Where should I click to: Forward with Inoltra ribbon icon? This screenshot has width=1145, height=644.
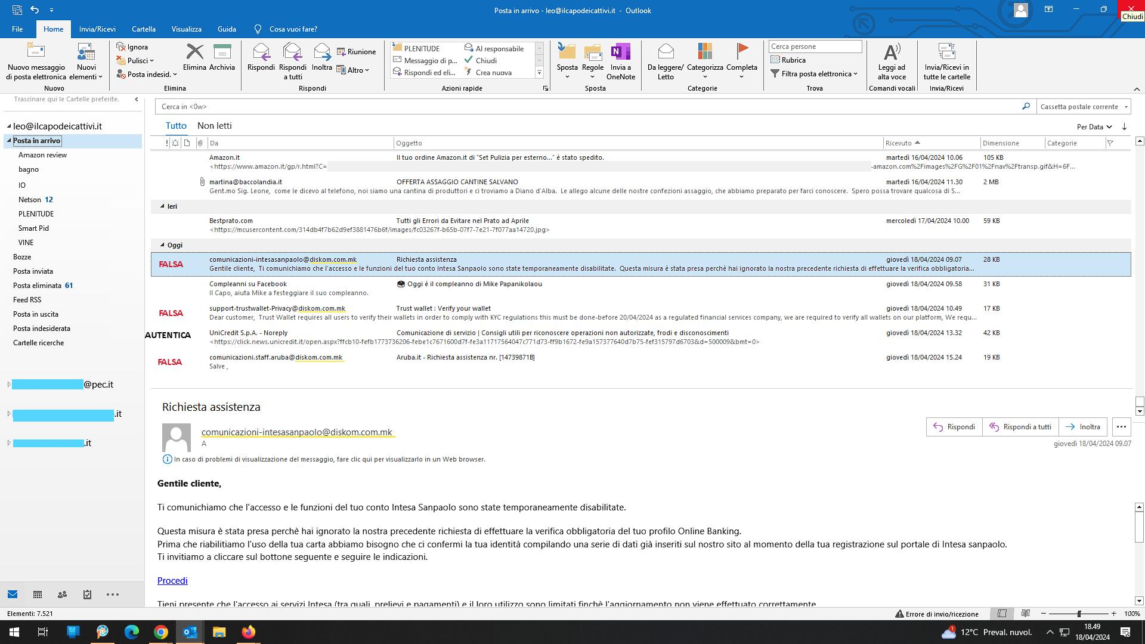point(322,52)
